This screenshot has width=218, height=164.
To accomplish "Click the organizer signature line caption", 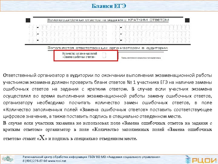I will coord(141,58).
